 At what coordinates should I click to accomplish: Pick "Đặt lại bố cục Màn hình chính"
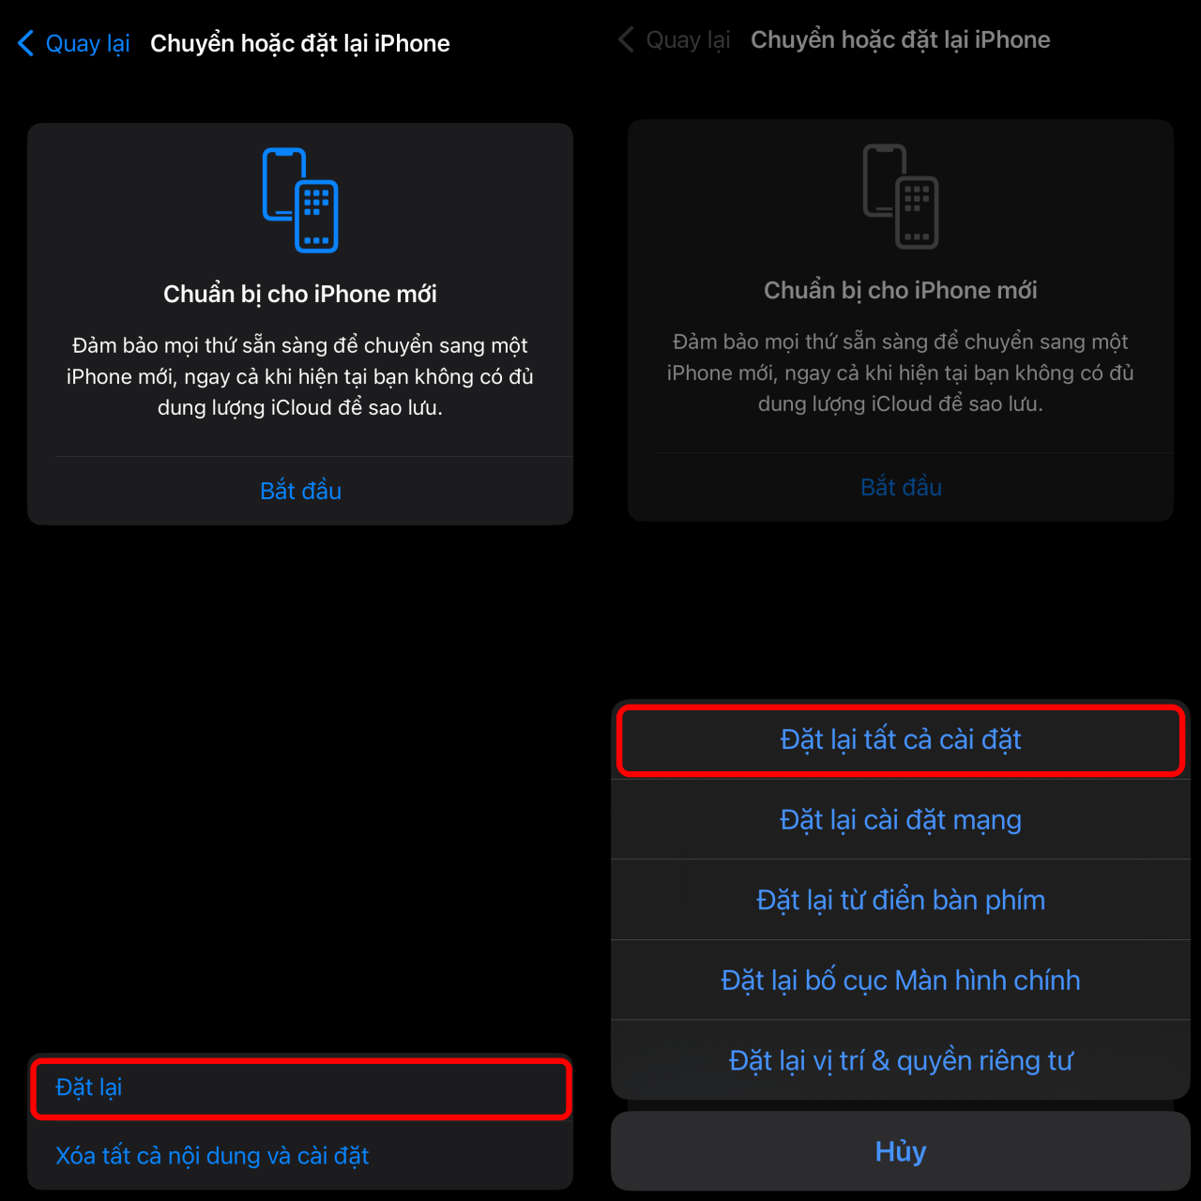click(x=901, y=981)
